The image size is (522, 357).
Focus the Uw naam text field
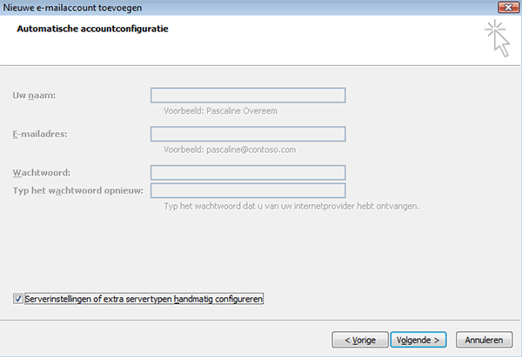248,96
